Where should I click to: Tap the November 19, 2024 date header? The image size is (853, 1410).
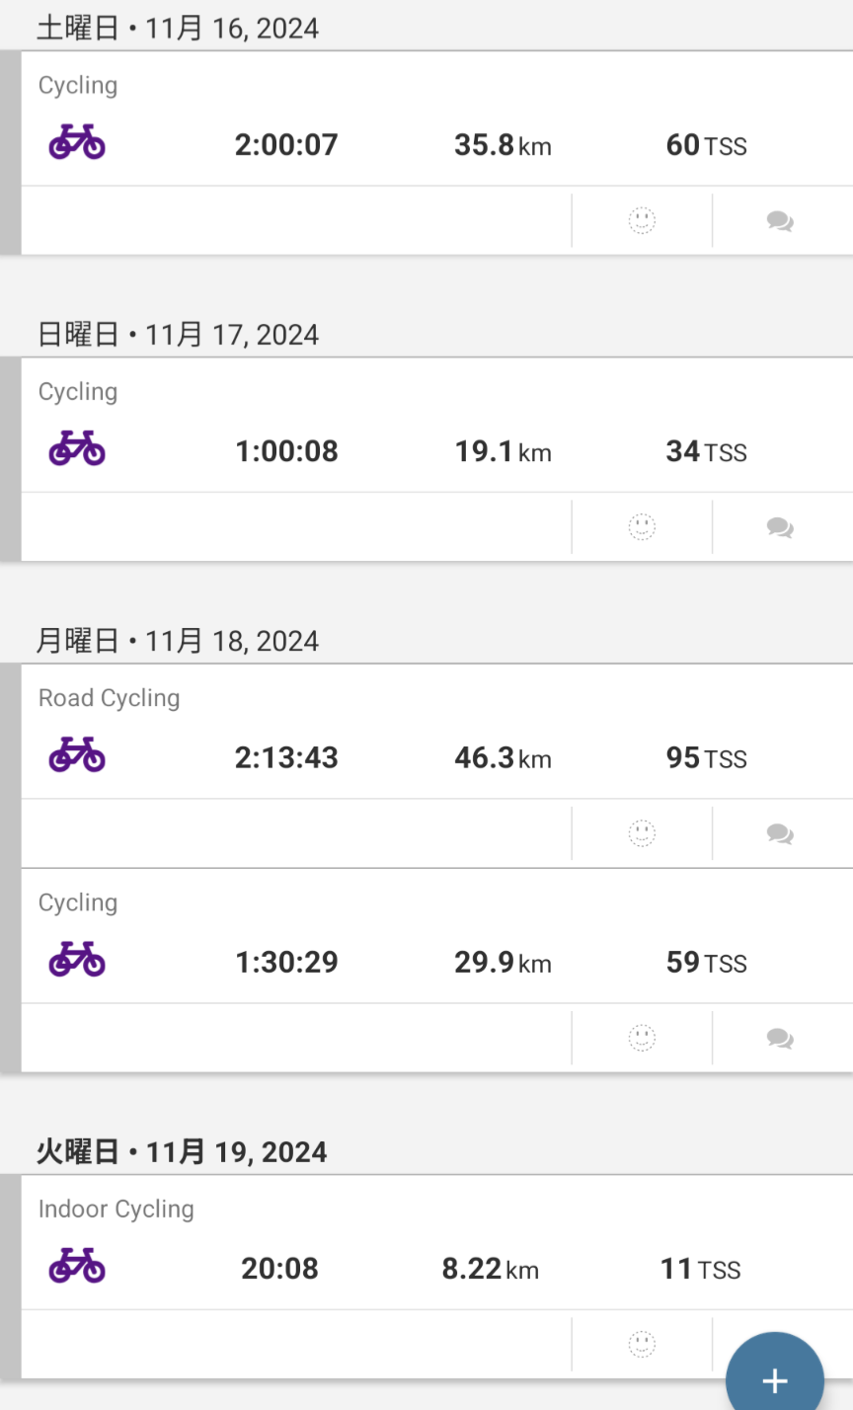pos(182,1151)
